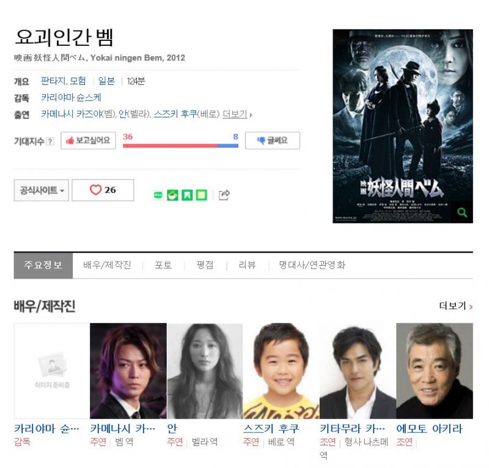
Task: Click the red-blue expectation ratio bar
Action: tap(180, 145)
